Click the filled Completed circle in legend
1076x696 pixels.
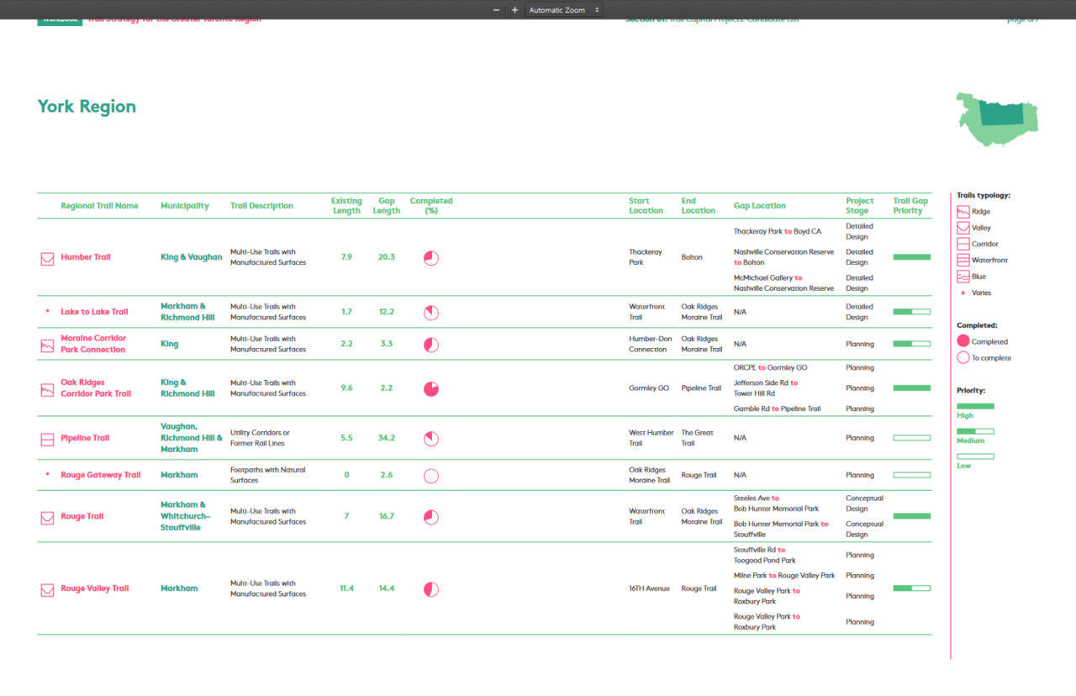coord(963,341)
